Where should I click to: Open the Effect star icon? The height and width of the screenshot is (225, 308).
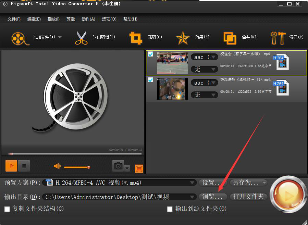tap(183, 38)
